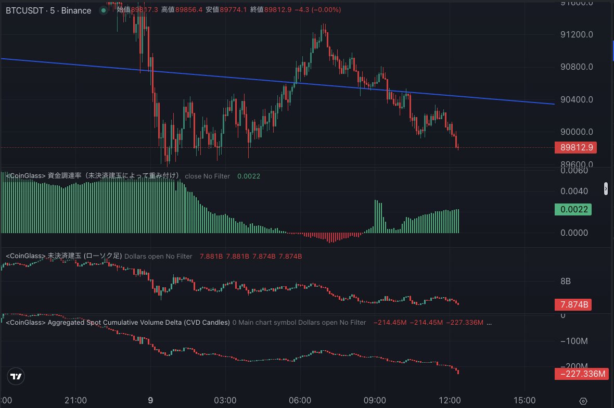Click the −4.3 (−0.00%) change value
The width and height of the screenshot is (614, 408).
pyautogui.click(x=318, y=9)
